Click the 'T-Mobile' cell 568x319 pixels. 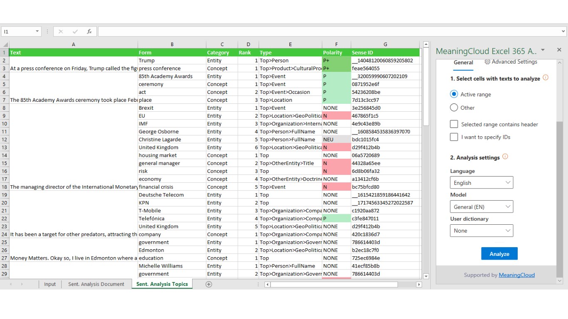point(172,211)
